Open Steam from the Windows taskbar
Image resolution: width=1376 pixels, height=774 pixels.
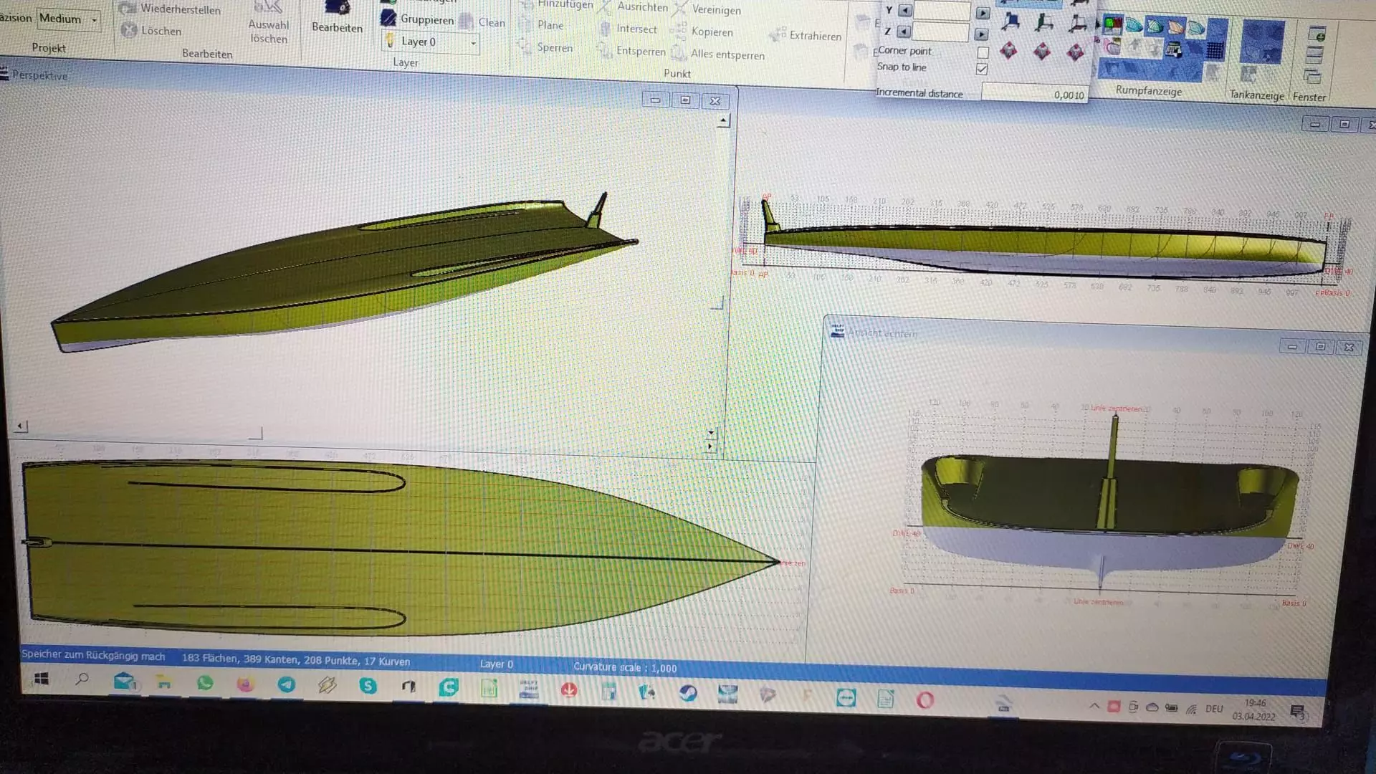coord(688,694)
